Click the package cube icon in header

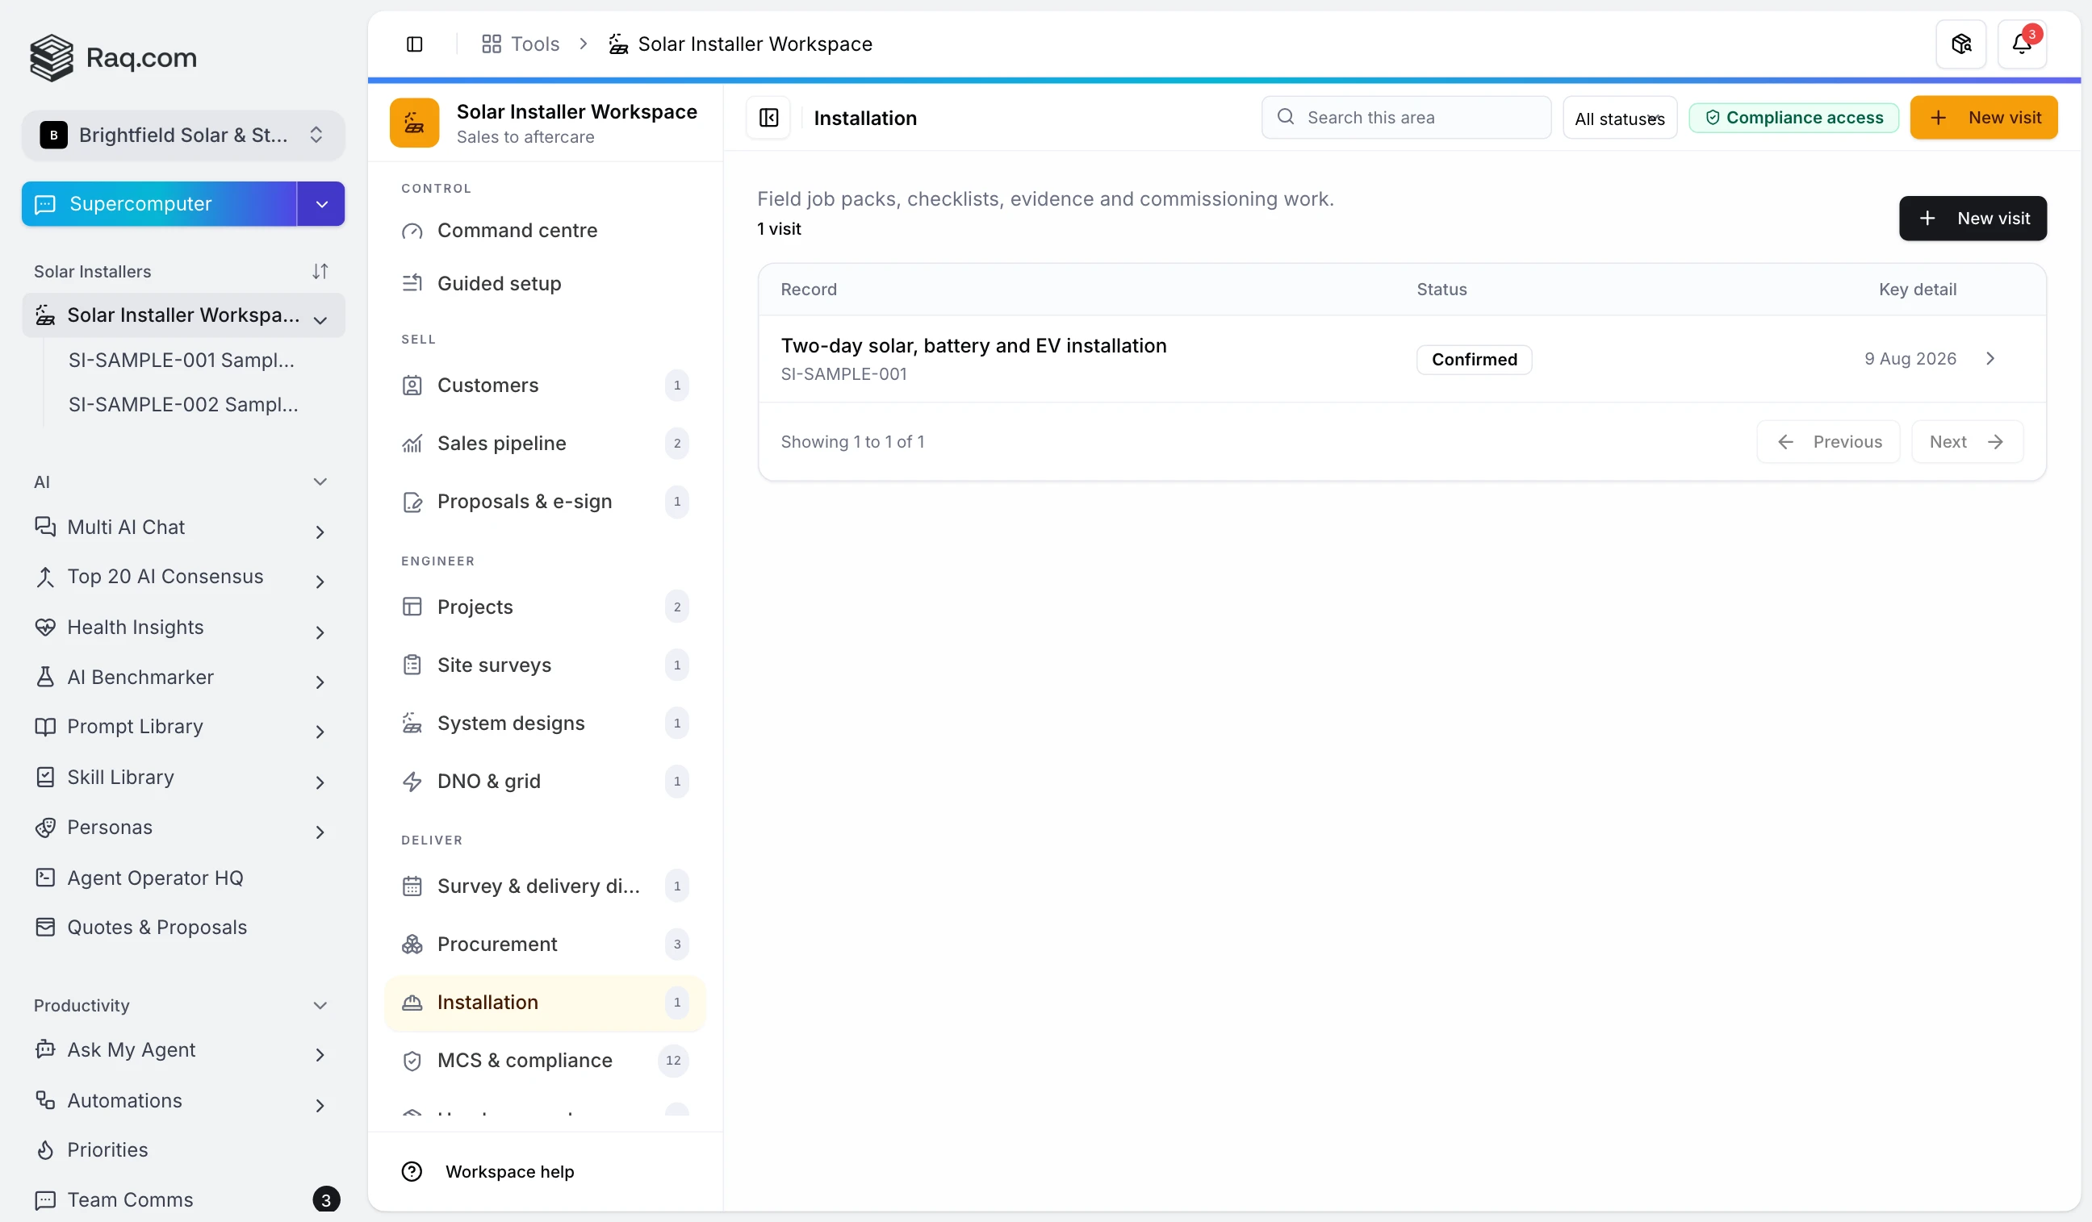[1960, 44]
